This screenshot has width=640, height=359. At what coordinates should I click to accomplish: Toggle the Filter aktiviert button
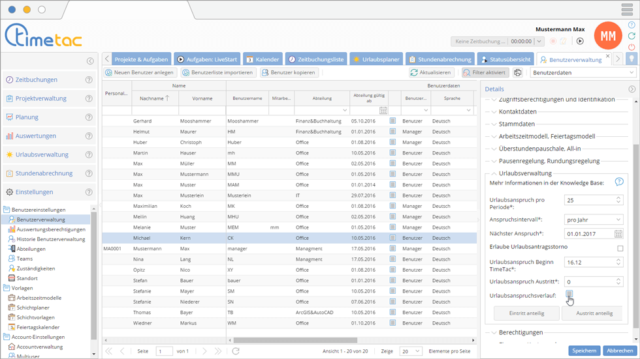point(485,72)
